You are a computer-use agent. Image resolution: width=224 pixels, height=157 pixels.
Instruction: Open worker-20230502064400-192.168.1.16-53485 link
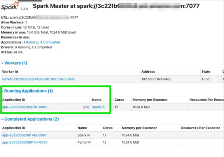pyautogui.click(x=38, y=79)
